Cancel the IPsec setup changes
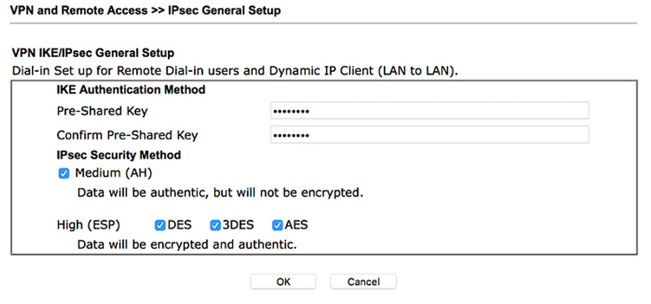Screen dimensions: 651x304 [363, 282]
